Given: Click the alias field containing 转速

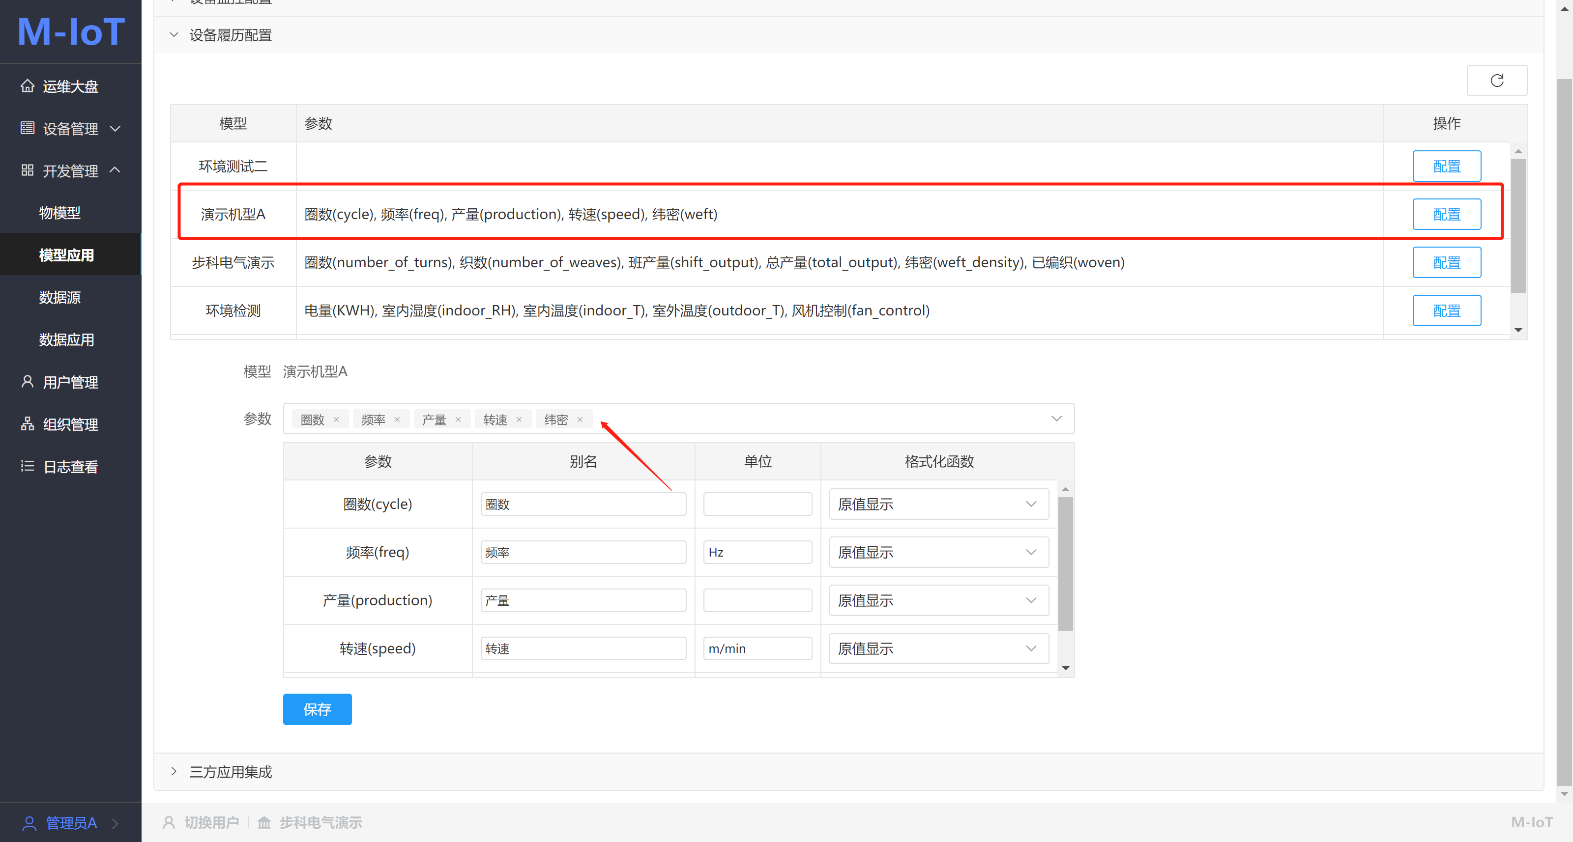Looking at the screenshot, I should click(x=583, y=648).
